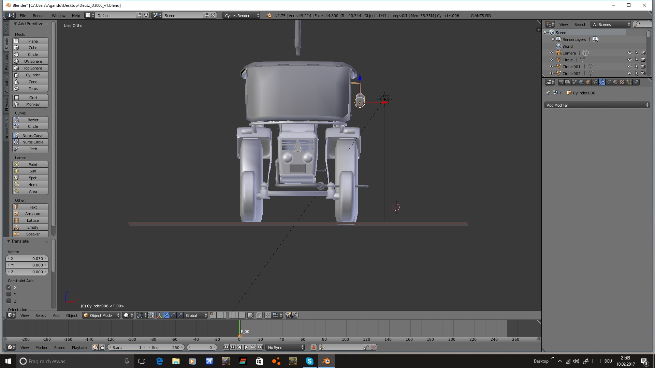
Task: Click the OpenGL render animation clapperboard icon
Action: pos(295,315)
